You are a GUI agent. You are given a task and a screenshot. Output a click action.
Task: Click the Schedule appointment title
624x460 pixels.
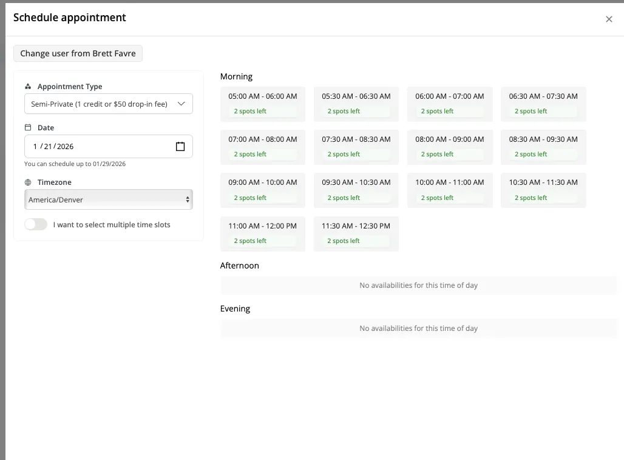click(70, 18)
